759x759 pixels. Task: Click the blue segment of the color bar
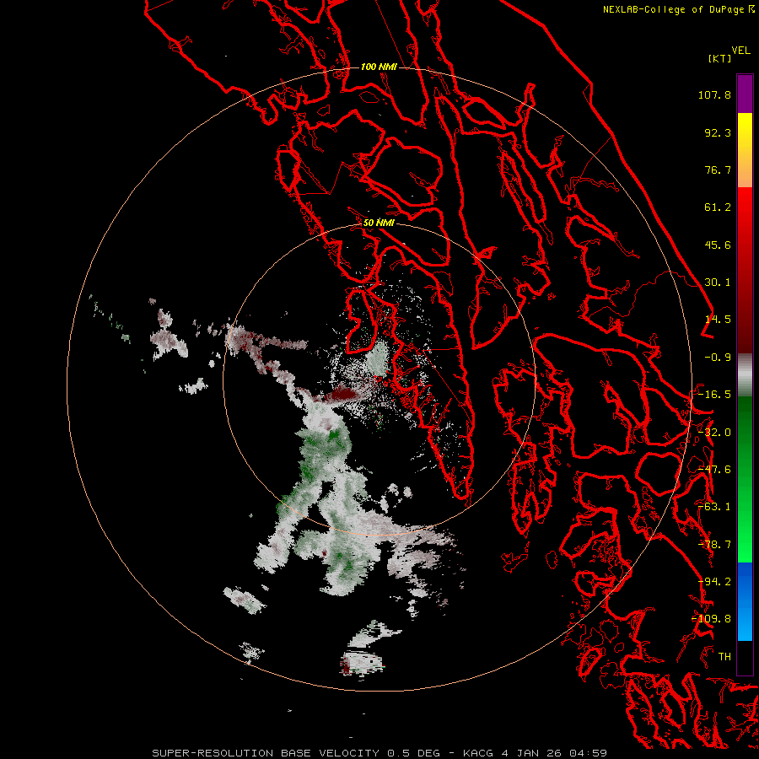745,601
